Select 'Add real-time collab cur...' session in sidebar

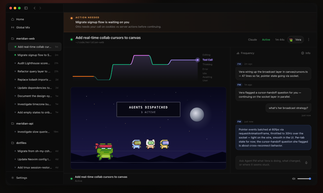click(x=35, y=47)
